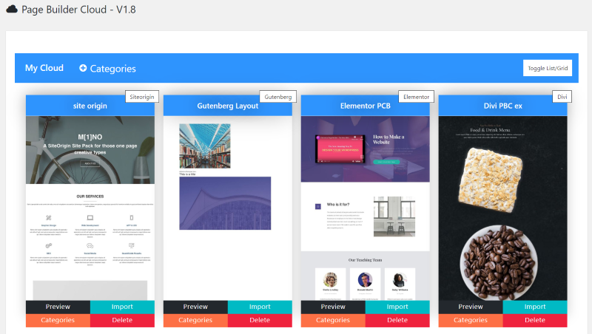Preview the Gutenberg Layout template

point(195,307)
